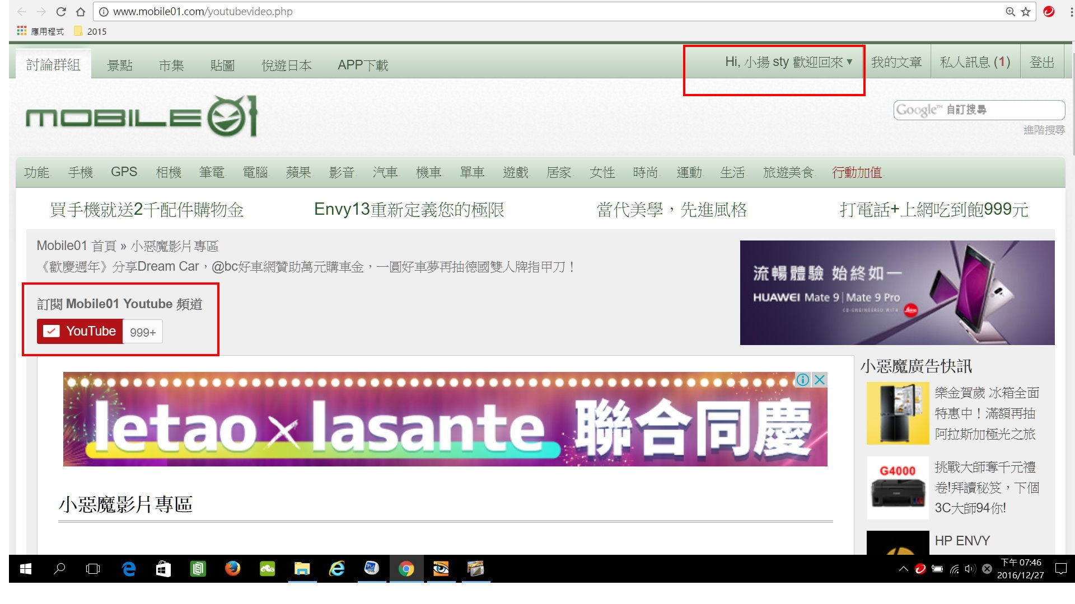Open 私人訊息 (1) inbox
This screenshot has height=604, width=1075.
975,62
